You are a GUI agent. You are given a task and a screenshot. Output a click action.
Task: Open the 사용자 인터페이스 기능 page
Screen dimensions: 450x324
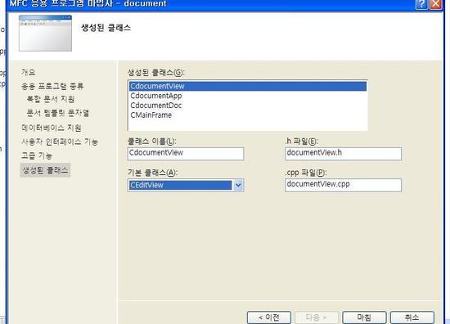(x=60, y=142)
